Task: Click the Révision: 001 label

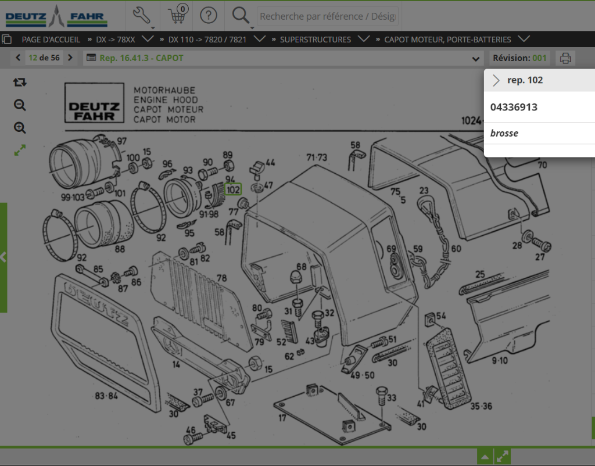Action: tap(519, 58)
